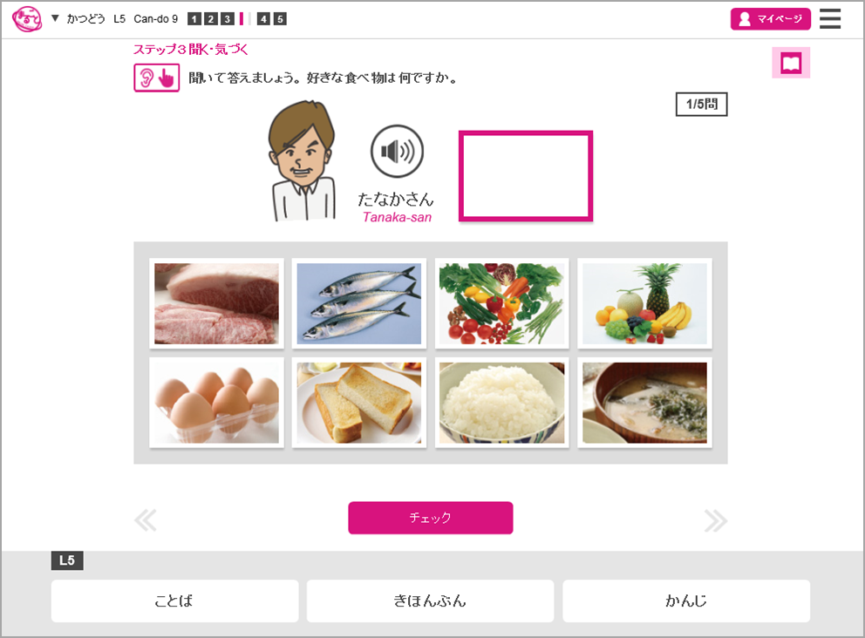This screenshot has height=638, width=865.
Task: Click the Marugoto logo icon
Action: (26, 19)
